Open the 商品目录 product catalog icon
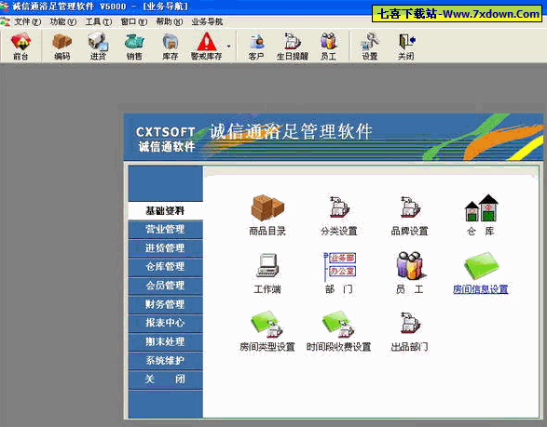Image resolution: width=547 pixels, height=427 pixels. coord(267,215)
